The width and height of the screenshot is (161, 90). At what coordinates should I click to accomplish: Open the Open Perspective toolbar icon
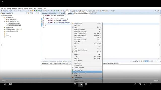159,11
